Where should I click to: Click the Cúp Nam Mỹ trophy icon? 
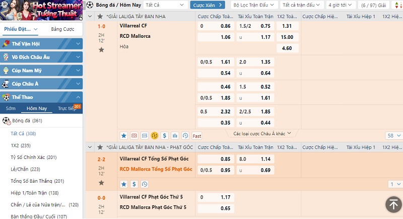(x=6, y=71)
